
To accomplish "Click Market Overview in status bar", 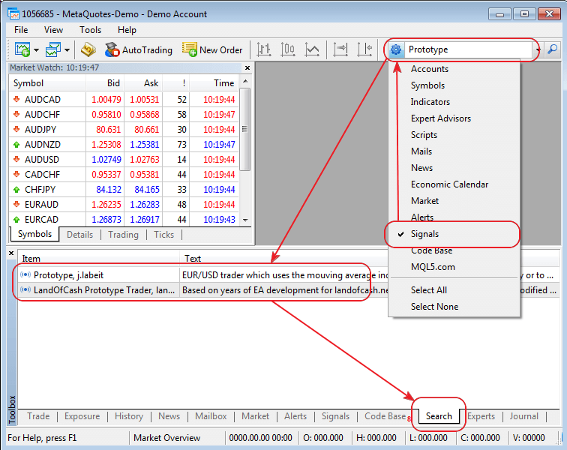I will tap(166, 438).
